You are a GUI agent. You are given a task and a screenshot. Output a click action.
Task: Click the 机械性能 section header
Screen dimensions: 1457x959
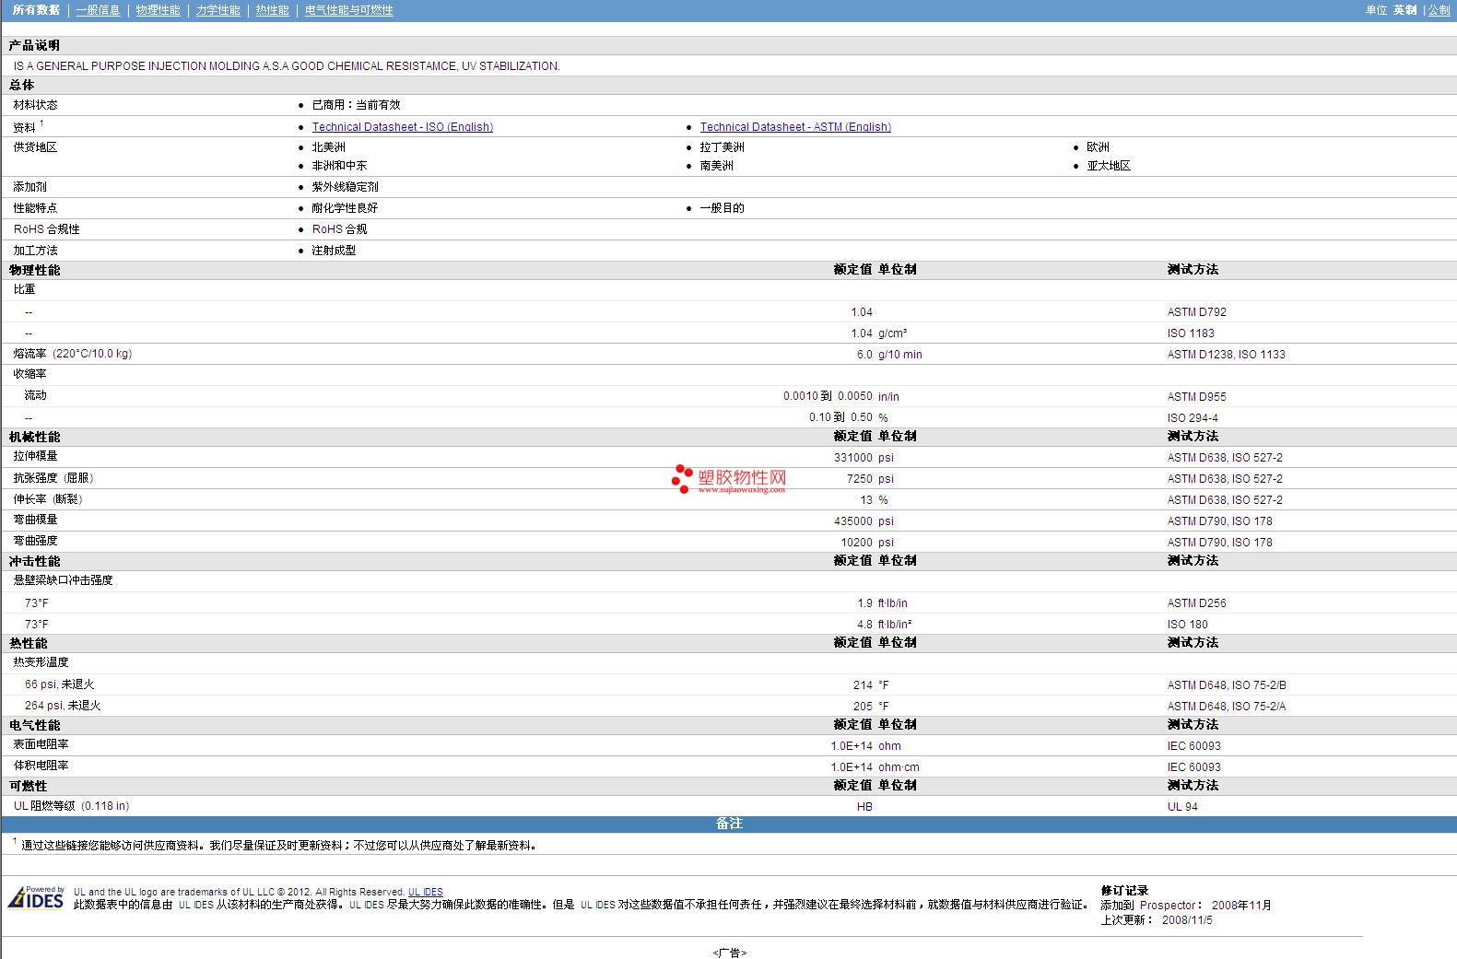pos(34,437)
